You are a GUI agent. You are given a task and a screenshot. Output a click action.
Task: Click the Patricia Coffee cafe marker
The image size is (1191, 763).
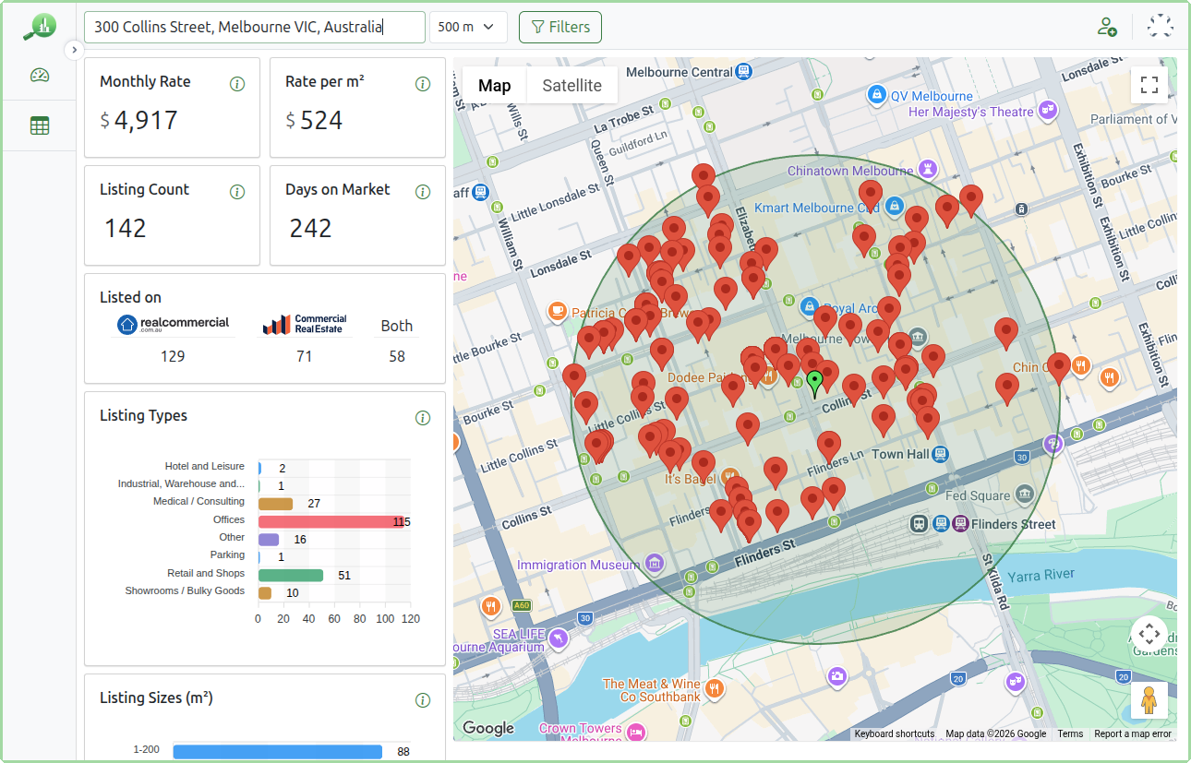[x=557, y=311]
